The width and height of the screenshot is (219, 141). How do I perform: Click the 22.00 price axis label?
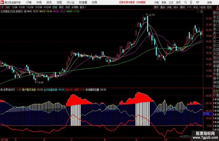tap(209, 19)
